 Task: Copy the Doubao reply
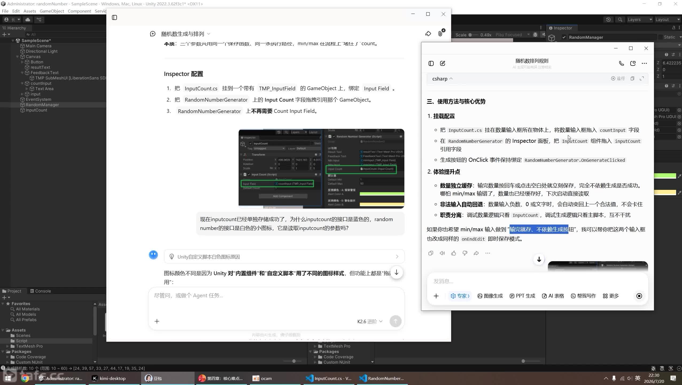pyautogui.click(x=431, y=253)
